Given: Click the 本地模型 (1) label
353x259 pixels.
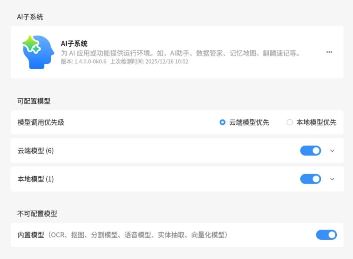Looking at the screenshot, I should pyautogui.click(x=36, y=179).
